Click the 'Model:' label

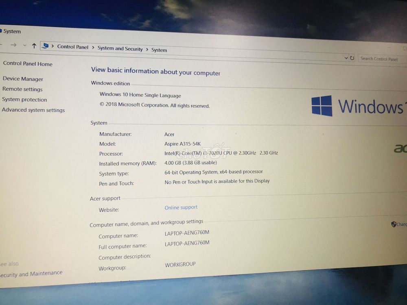point(107,144)
